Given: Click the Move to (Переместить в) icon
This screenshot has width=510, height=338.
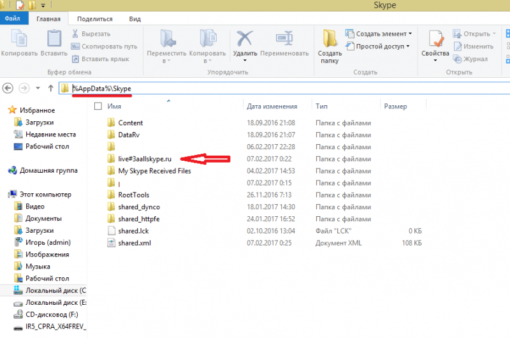Looking at the screenshot, I should [168, 38].
